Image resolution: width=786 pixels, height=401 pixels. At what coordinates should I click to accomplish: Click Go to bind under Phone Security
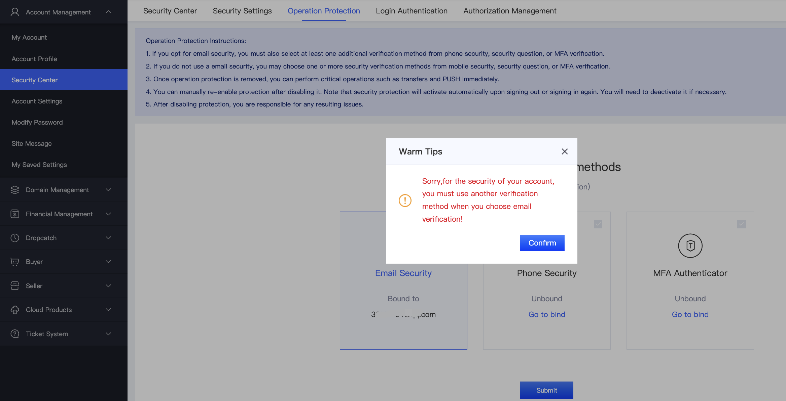[x=546, y=314]
